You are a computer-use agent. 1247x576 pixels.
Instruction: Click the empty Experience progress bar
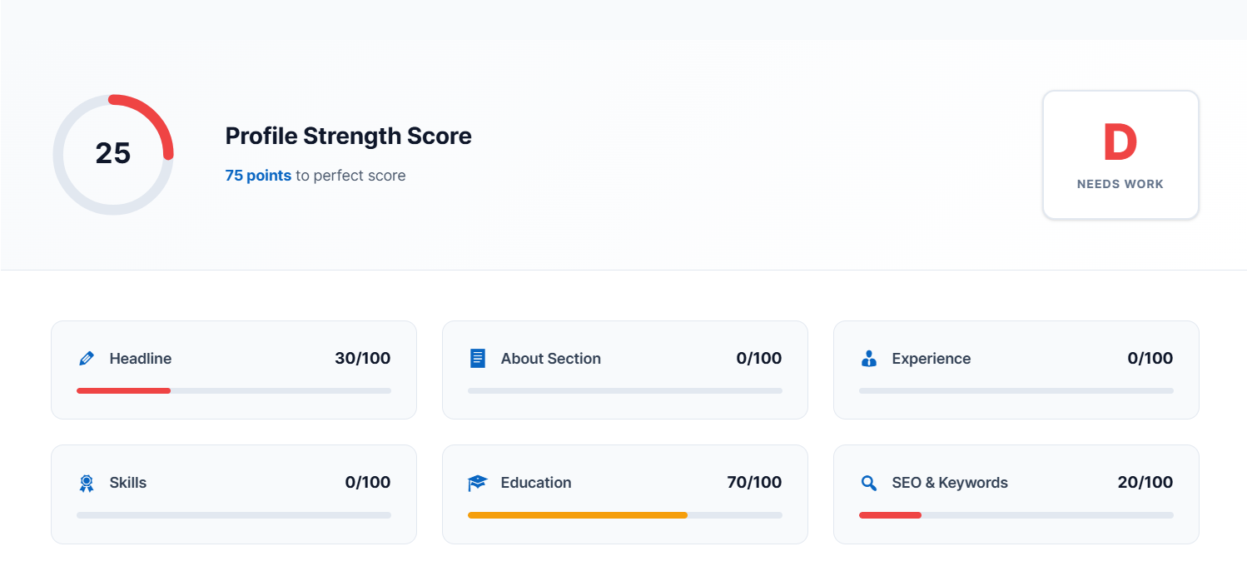(1016, 390)
